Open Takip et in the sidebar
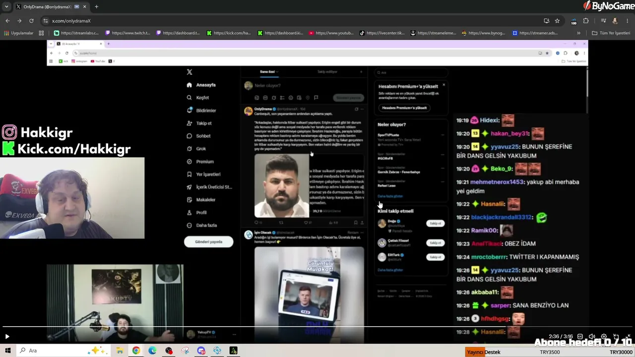The width and height of the screenshot is (635, 357). 199,123
